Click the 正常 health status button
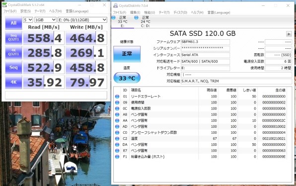Viewport: 296px width, 186px height. tap(127, 54)
